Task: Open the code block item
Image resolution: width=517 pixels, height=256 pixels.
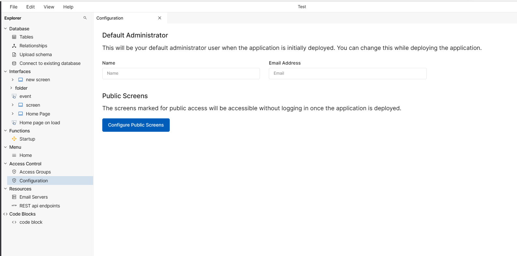Action: (31, 222)
